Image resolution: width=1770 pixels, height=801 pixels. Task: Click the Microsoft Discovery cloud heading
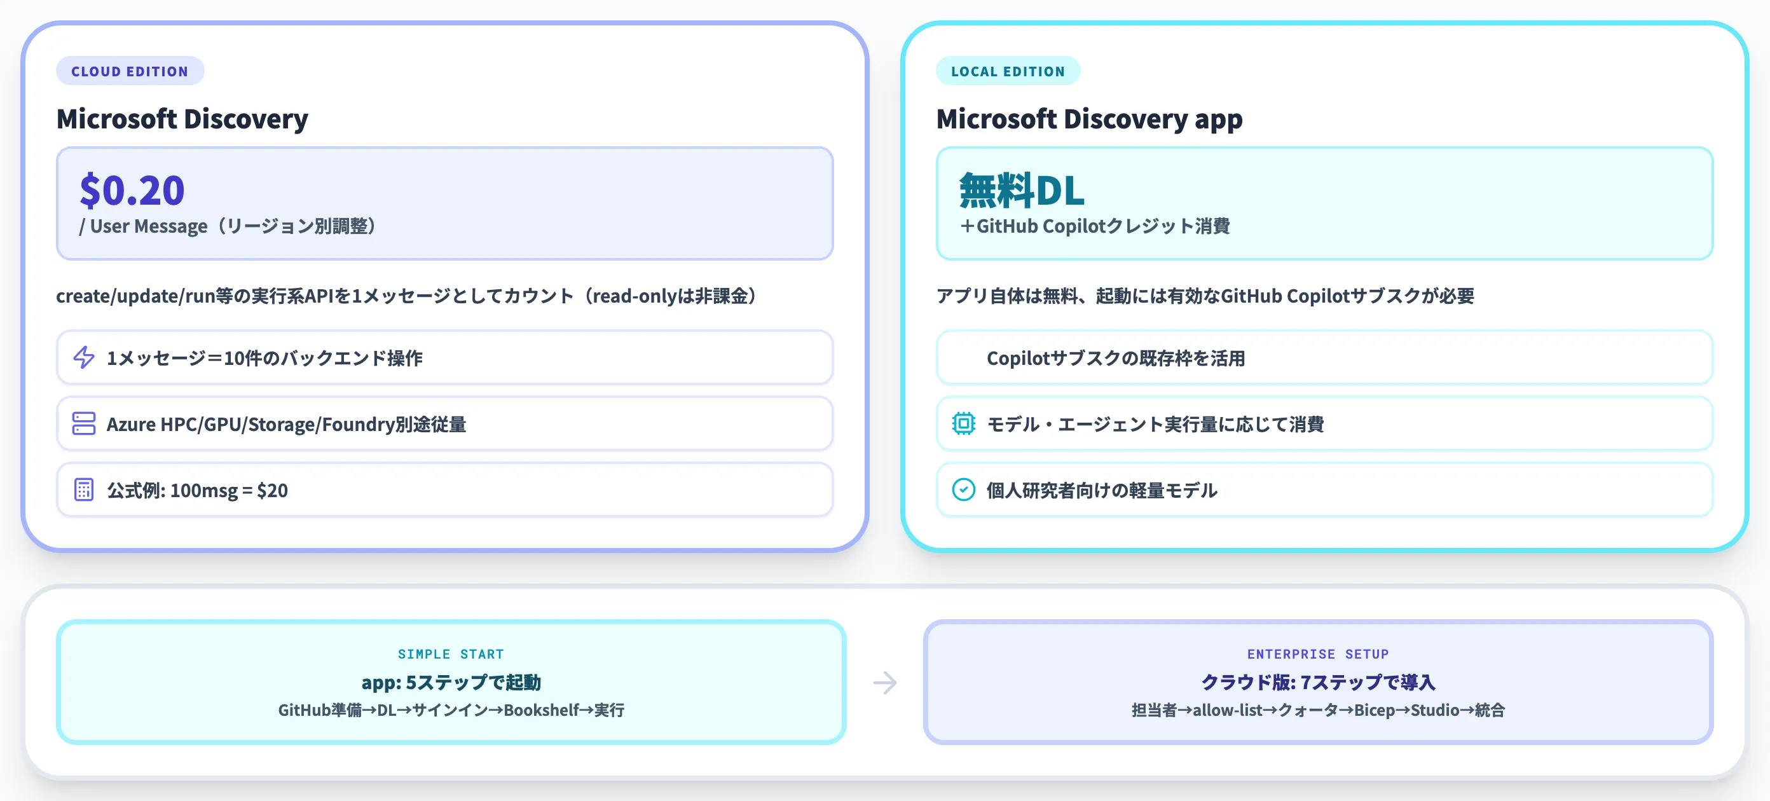point(182,118)
